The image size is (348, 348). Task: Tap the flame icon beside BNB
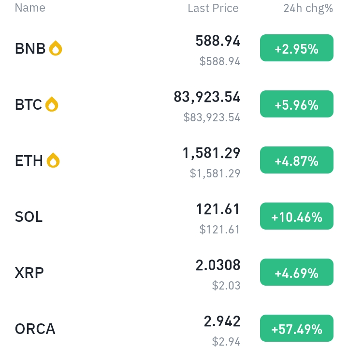click(56, 48)
